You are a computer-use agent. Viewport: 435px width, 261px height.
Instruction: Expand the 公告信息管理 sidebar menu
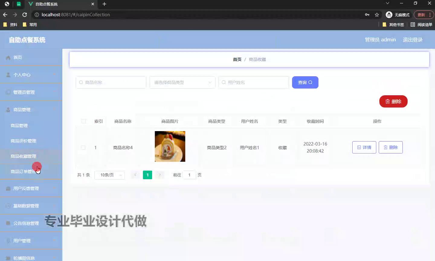point(31,223)
